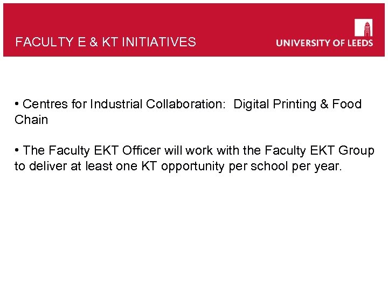Image resolution: width=388 pixels, height=291 pixels.
Task: Click the word "Food" in first bullet
Action: pyautogui.click(x=347, y=104)
